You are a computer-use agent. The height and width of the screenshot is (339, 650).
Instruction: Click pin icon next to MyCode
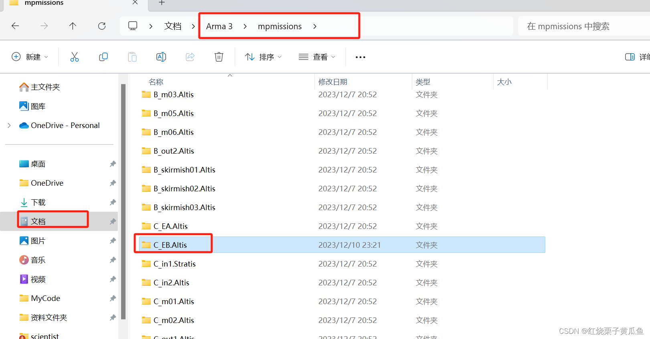tap(113, 298)
